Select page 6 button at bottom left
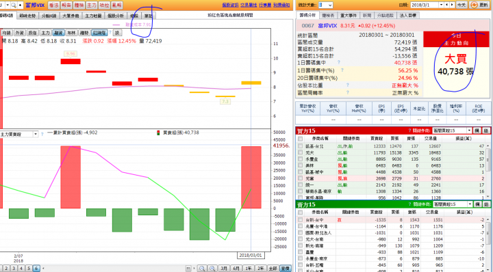This screenshot has height=272, width=493. point(36,269)
